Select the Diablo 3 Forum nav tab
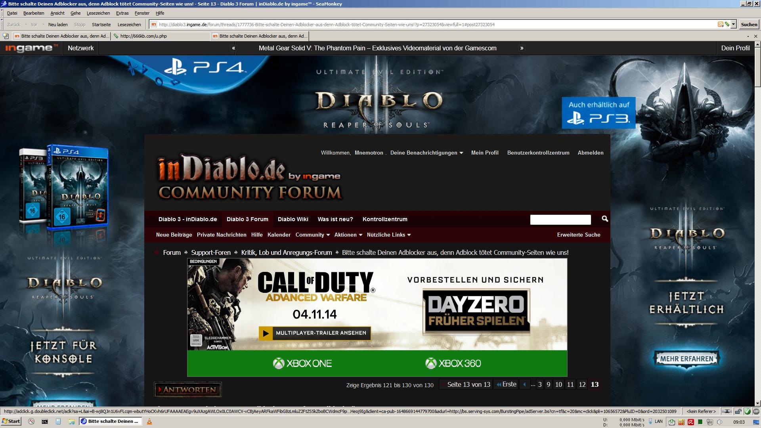 [247, 219]
